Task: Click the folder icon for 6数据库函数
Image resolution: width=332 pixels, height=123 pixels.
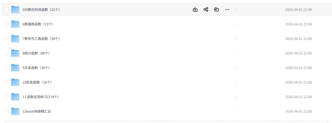Action: [15, 24]
